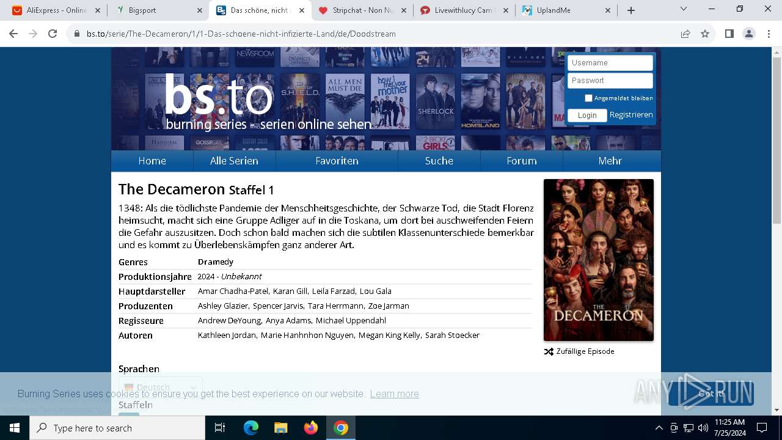Open the notifications center
Viewport: 782px width, 440px height.
[x=762, y=428]
